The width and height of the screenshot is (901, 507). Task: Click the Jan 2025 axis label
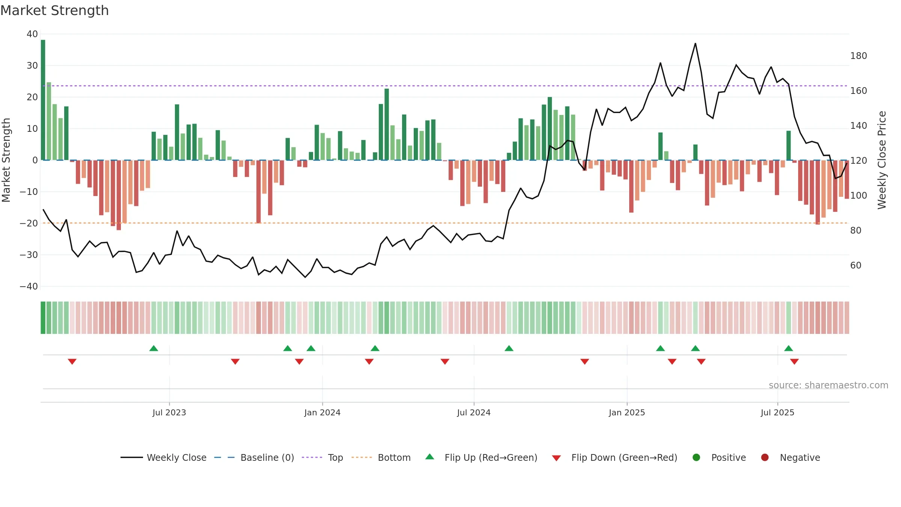(627, 412)
